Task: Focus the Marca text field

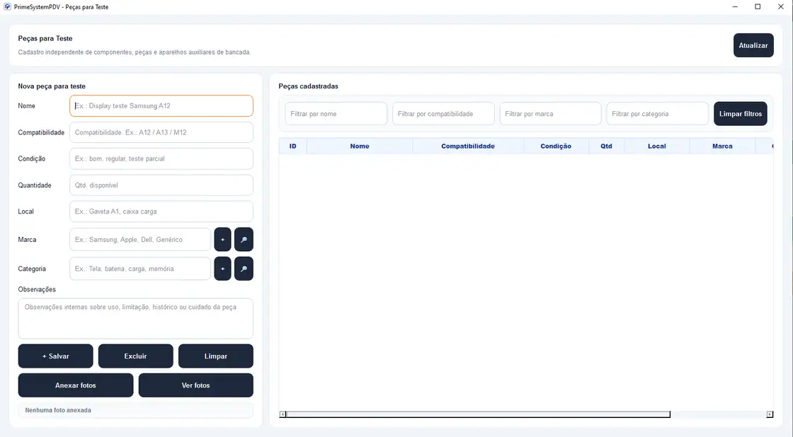Action: [x=140, y=240]
